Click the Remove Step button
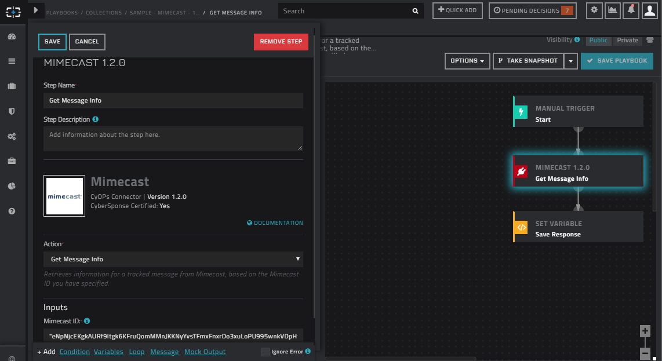The width and height of the screenshot is (662, 361). [281, 42]
